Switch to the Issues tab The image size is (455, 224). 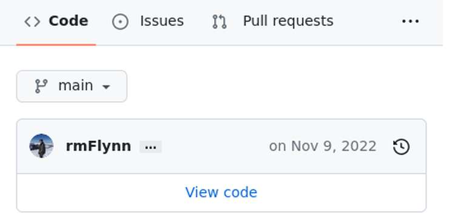148,21
